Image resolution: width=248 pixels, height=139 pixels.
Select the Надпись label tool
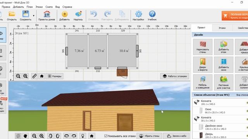click(78, 15)
